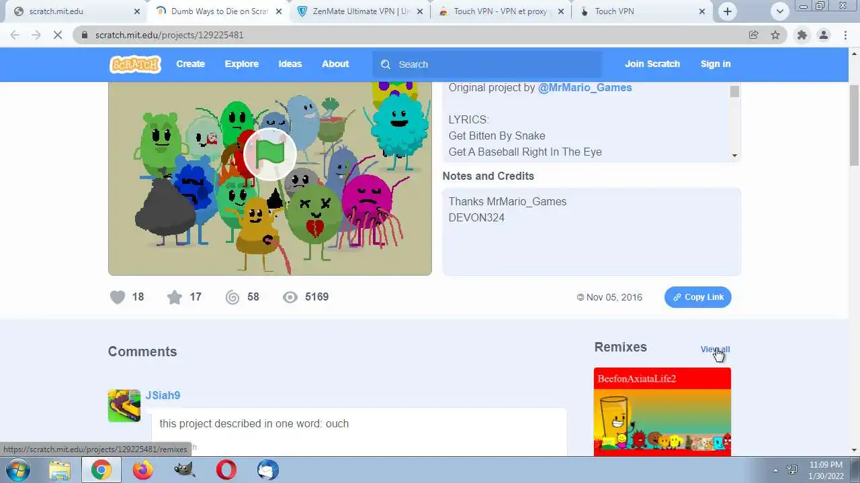Open the Windows Start button

tap(18, 470)
